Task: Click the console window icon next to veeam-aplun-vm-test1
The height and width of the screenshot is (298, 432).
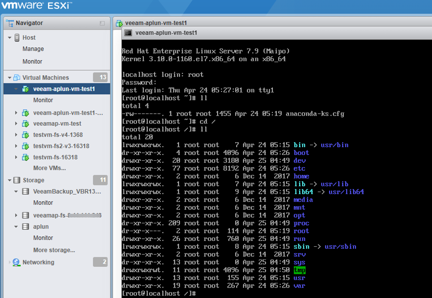Action: (x=128, y=33)
